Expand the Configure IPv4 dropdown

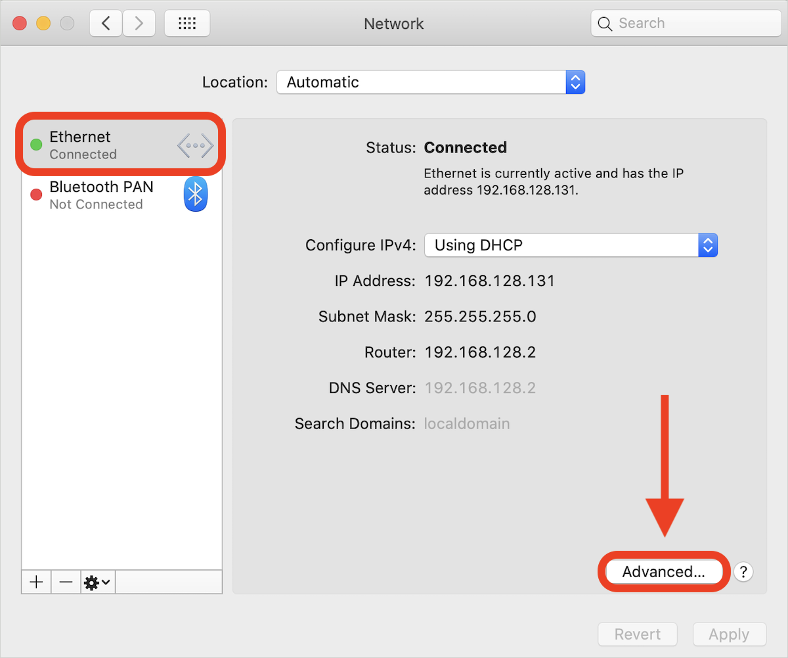(571, 245)
